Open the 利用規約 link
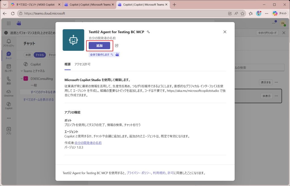 [159, 173]
